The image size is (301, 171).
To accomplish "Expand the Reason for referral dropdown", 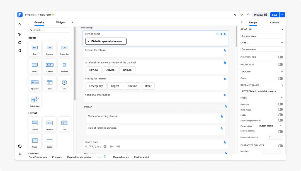I will pyautogui.click(x=225, y=55).
